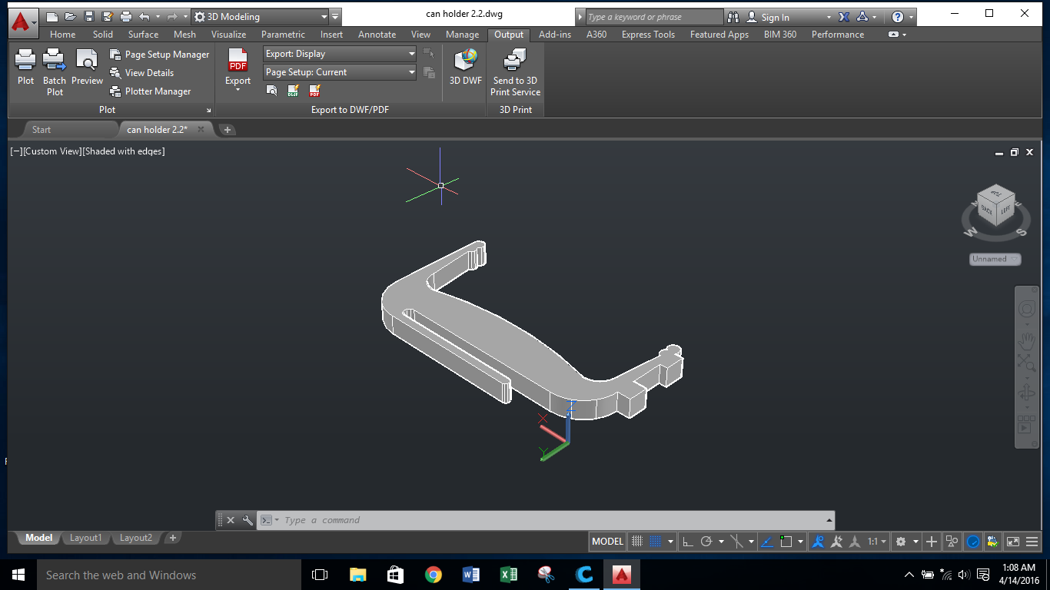Click the Autodesk Exchange X icon
Screen dimensions: 1050x590
point(844,17)
